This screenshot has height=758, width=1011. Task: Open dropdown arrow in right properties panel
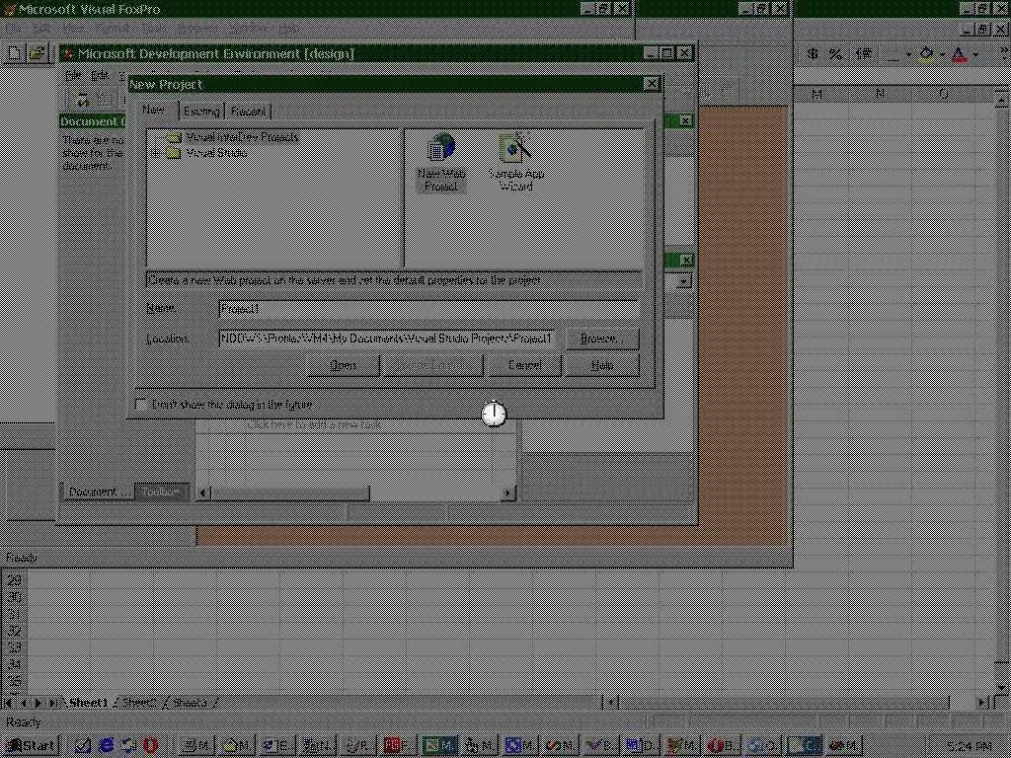click(x=683, y=281)
